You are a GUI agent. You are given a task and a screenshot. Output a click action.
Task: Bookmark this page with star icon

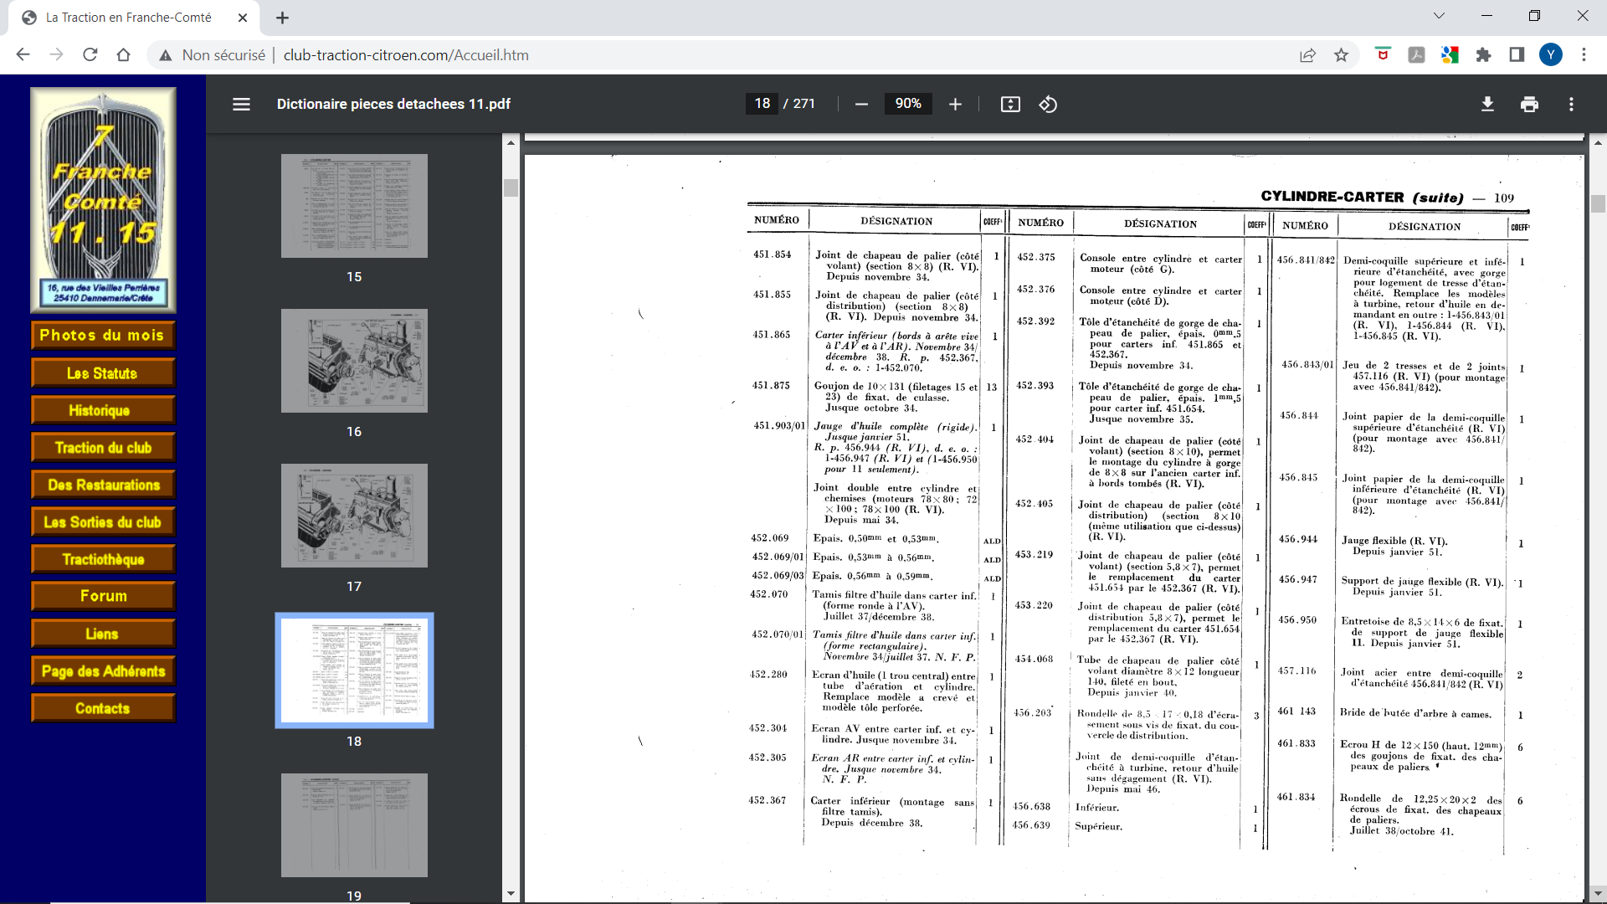pos(1342,55)
